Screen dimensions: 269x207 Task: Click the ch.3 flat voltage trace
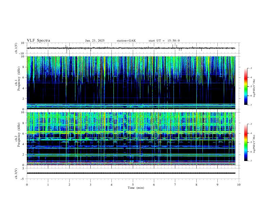click(131, 173)
